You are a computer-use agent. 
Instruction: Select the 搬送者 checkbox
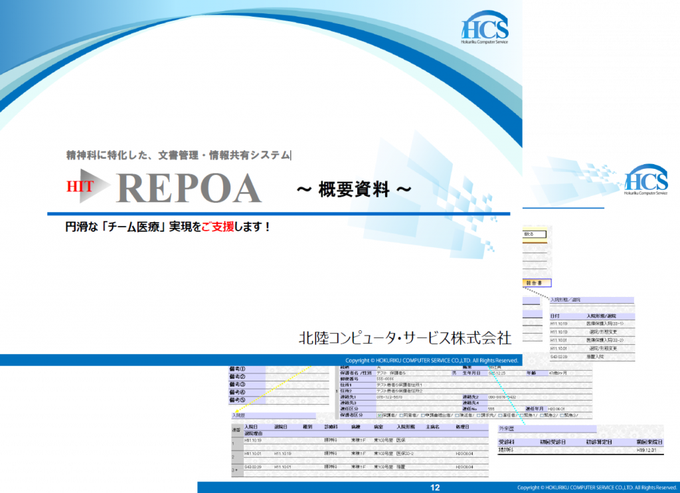456,416
